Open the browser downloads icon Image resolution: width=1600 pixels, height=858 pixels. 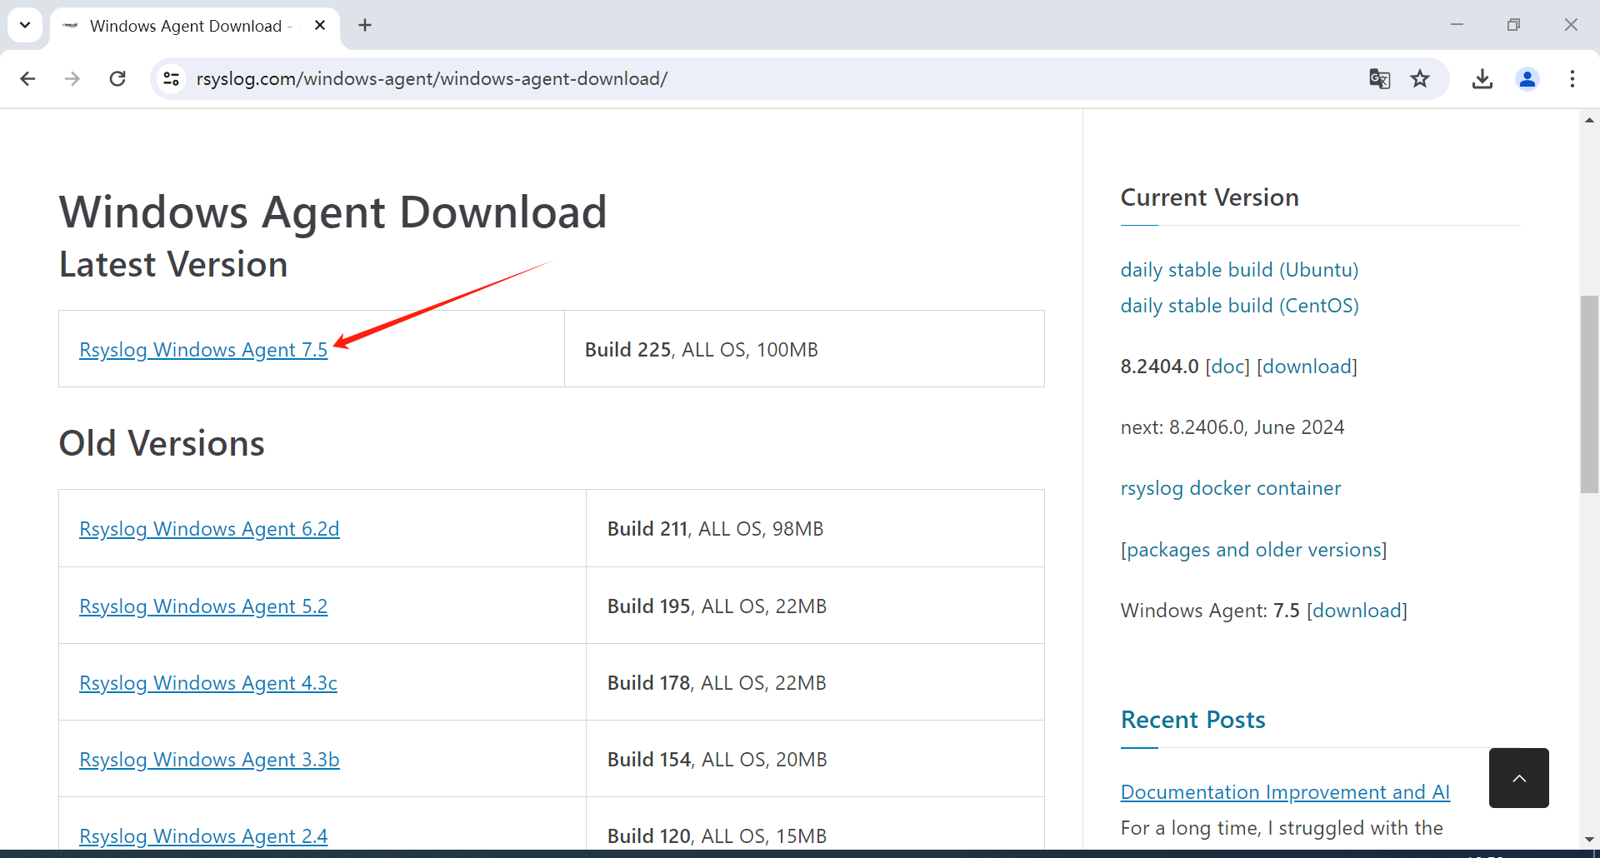click(x=1482, y=78)
